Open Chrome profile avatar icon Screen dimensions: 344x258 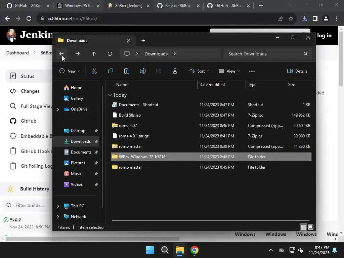point(326,19)
